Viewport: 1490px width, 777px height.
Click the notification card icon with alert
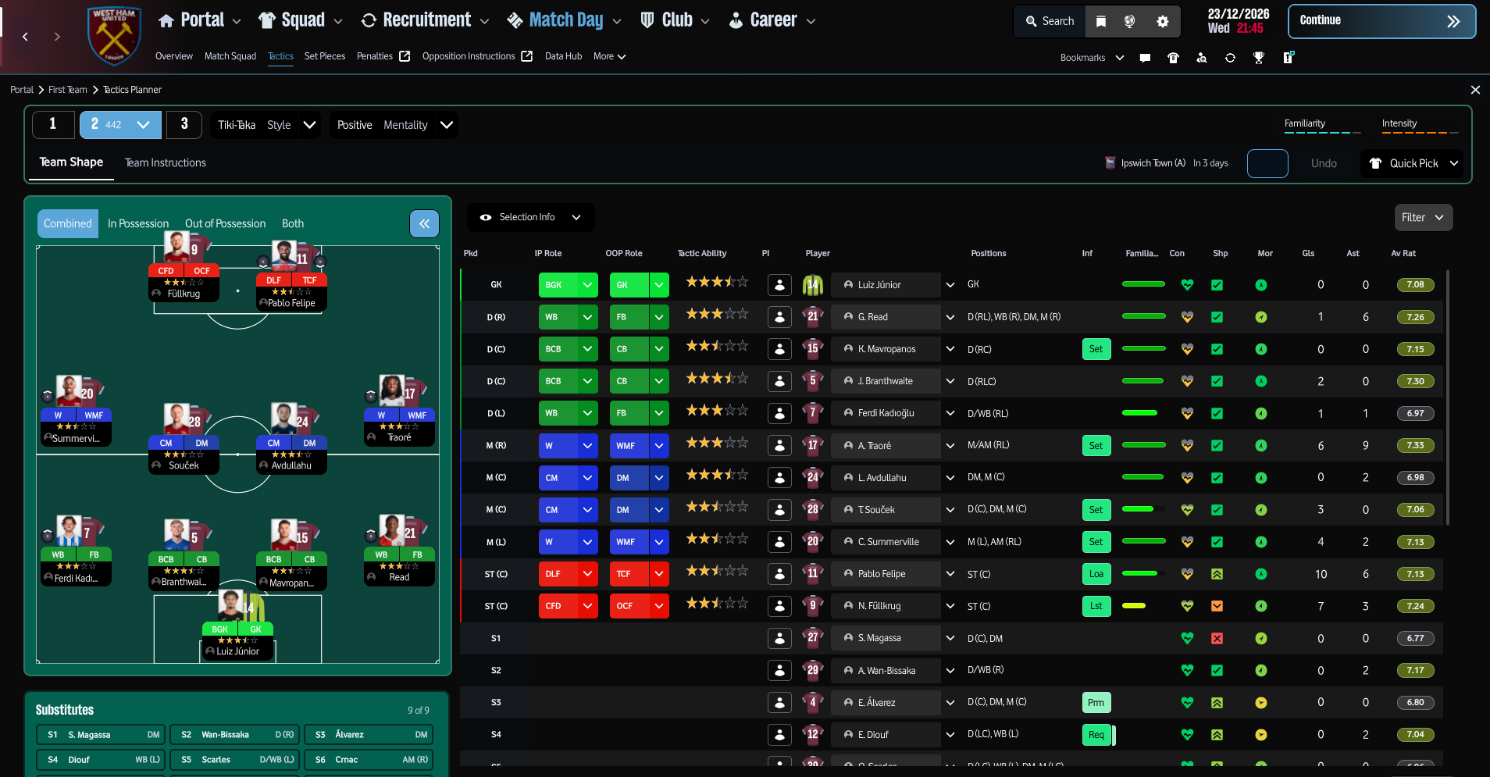pyautogui.click(x=1288, y=58)
